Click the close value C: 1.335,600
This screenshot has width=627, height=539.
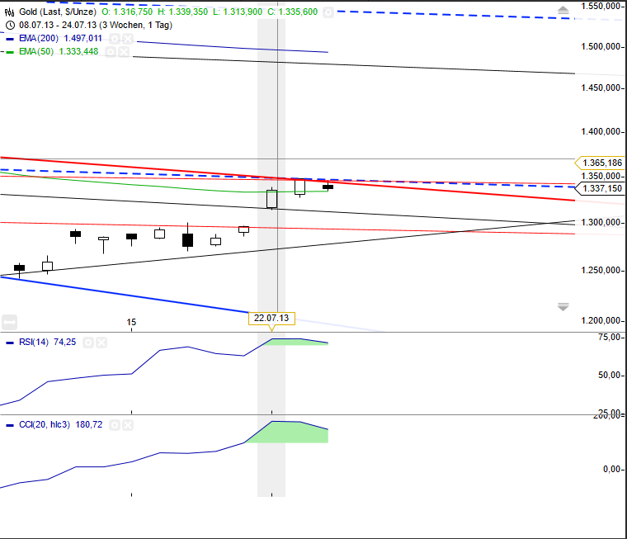292,12
